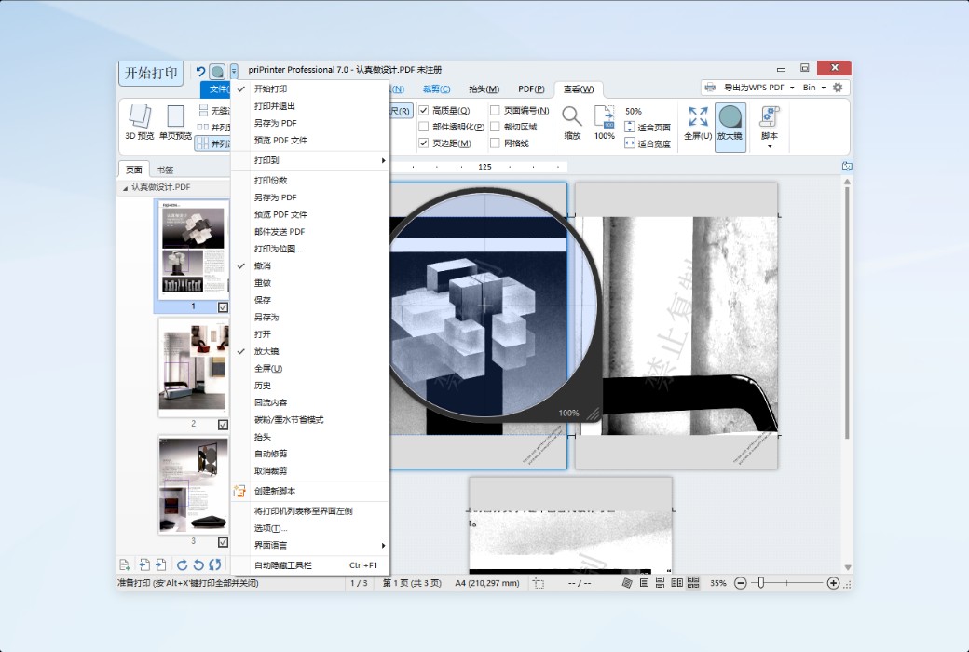Image resolution: width=969 pixels, height=652 pixels.
Task: Toggle the 放大镜 ribbon button
Action: (x=730, y=127)
